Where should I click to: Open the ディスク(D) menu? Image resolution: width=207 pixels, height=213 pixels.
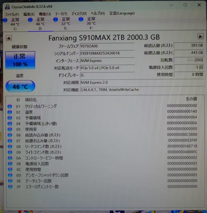coord(79,13)
